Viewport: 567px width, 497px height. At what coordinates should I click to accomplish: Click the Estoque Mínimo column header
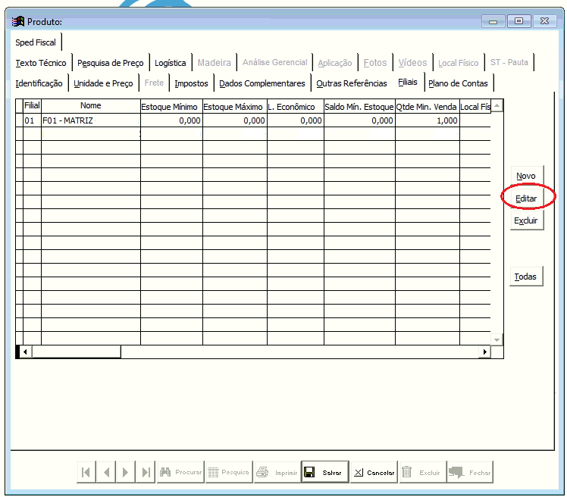click(171, 107)
